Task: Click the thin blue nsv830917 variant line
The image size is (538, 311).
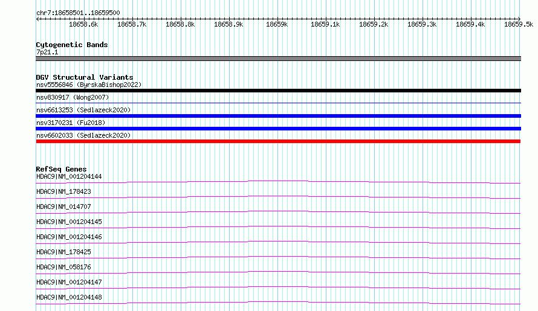Action: [x=278, y=103]
